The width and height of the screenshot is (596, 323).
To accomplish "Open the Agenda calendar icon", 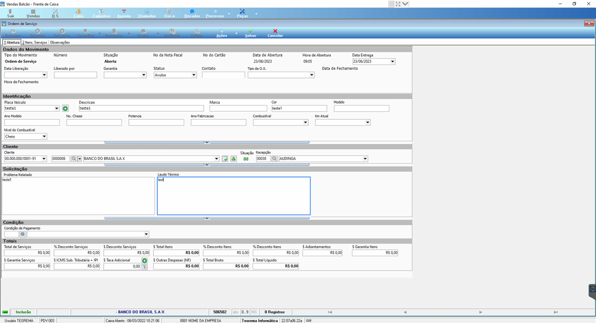I will (x=124, y=14).
